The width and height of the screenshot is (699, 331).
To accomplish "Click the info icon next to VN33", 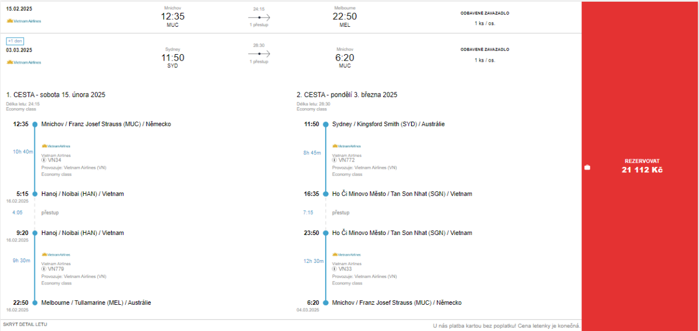I will coord(335,269).
